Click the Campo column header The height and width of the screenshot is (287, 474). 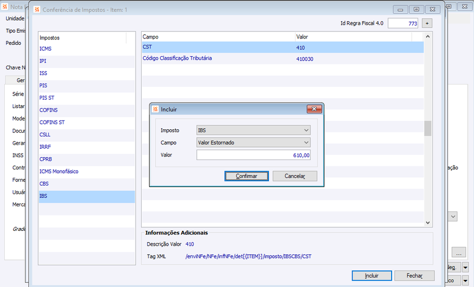click(218, 37)
